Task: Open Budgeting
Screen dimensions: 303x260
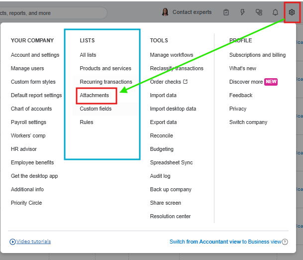Action: tap(162, 149)
